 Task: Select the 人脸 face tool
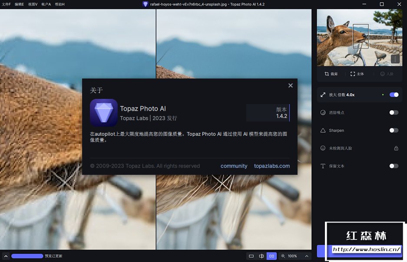click(387, 74)
